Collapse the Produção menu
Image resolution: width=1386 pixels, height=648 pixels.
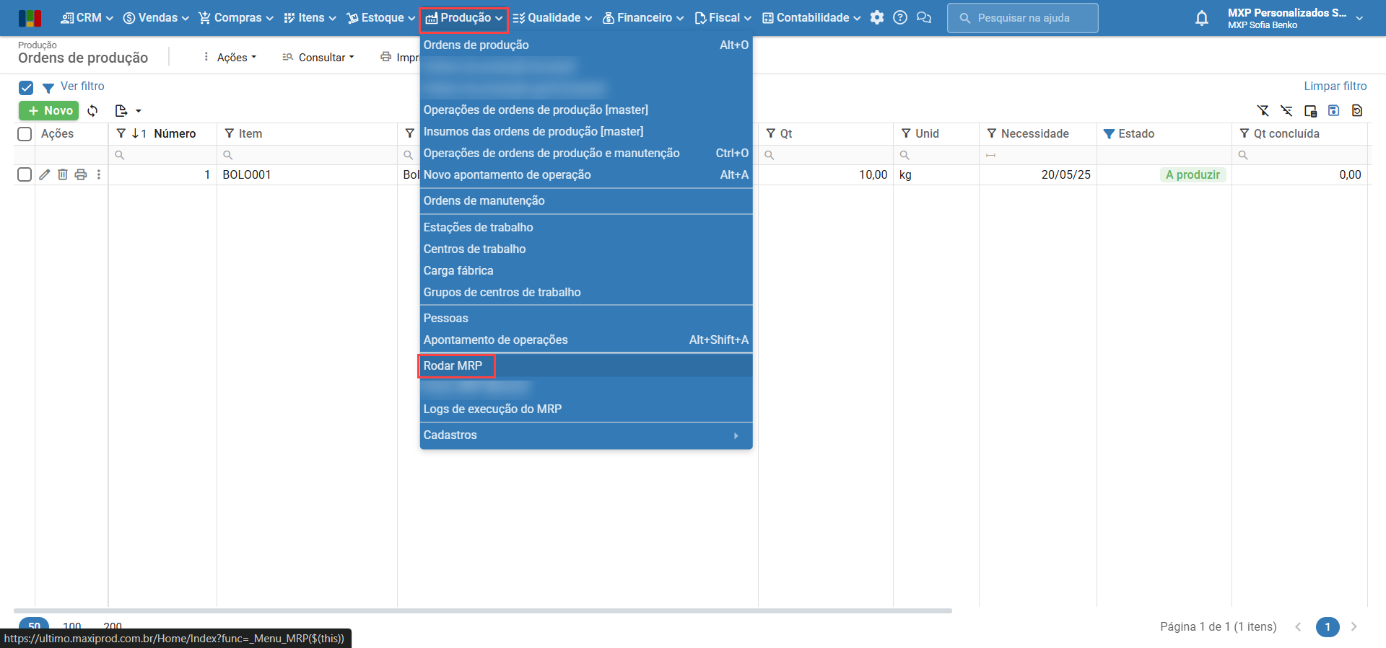pos(464,18)
